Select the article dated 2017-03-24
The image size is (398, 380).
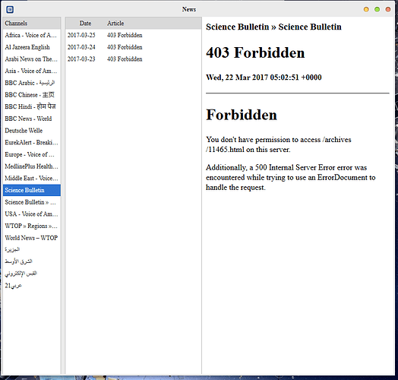point(133,47)
